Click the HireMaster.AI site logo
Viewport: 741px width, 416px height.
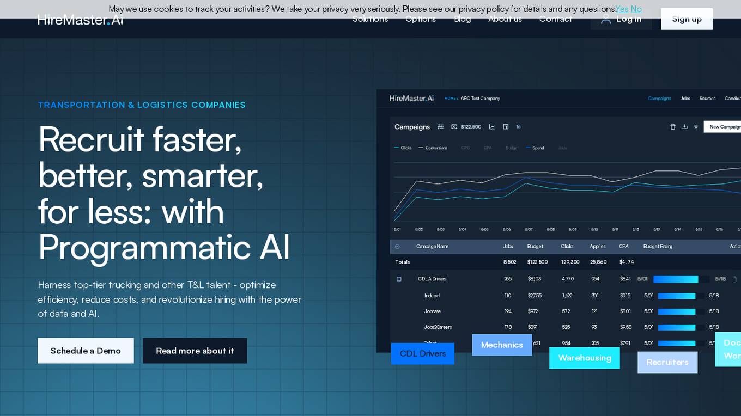(80, 20)
